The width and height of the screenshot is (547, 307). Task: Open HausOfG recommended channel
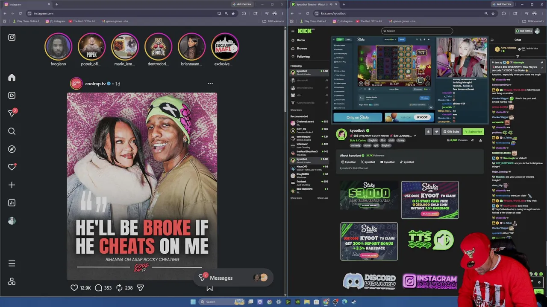(x=309, y=168)
